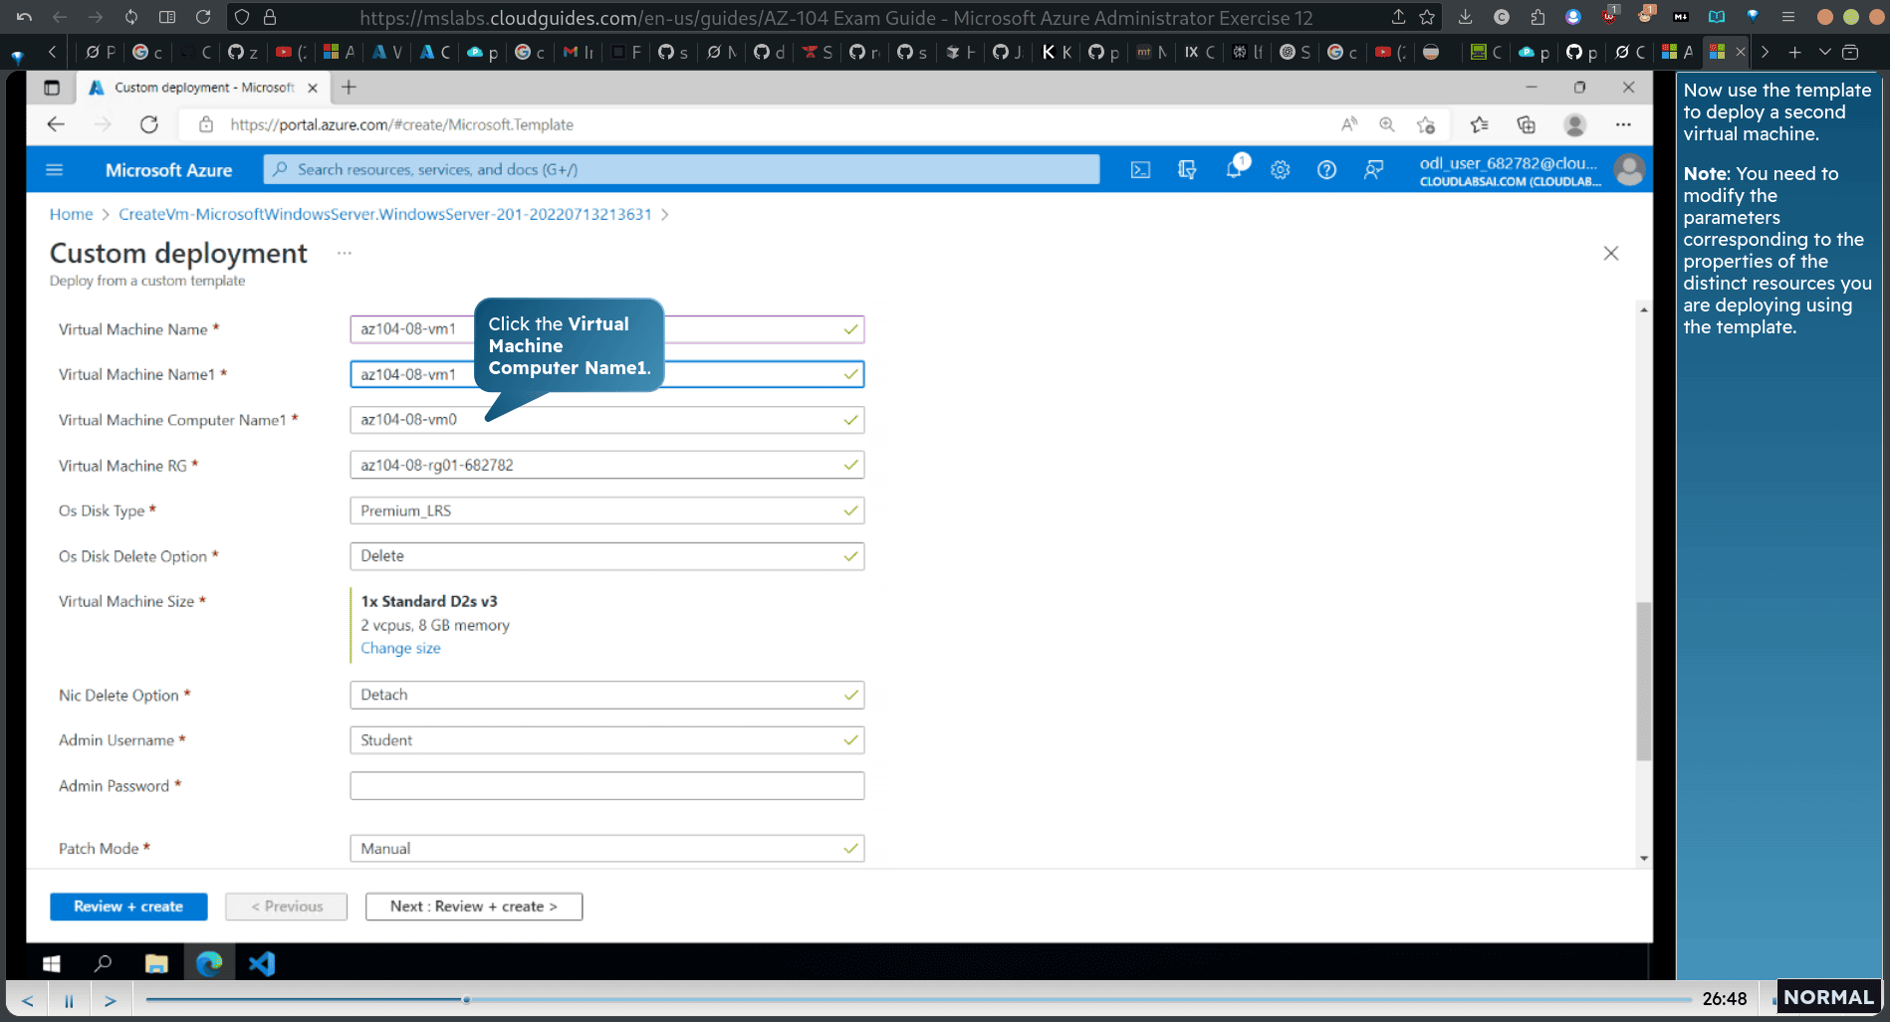Click the Admin Password field
The image size is (1890, 1022).
607,785
